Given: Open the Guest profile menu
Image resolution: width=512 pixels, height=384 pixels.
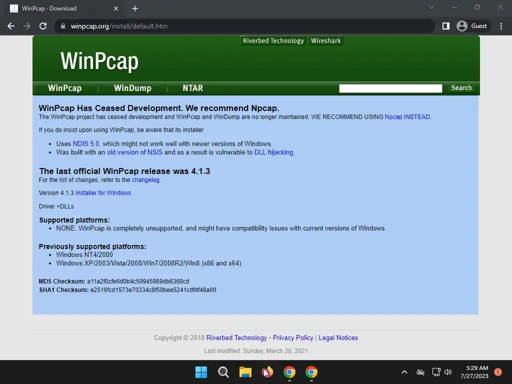Looking at the screenshot, I should pos(472,26).
